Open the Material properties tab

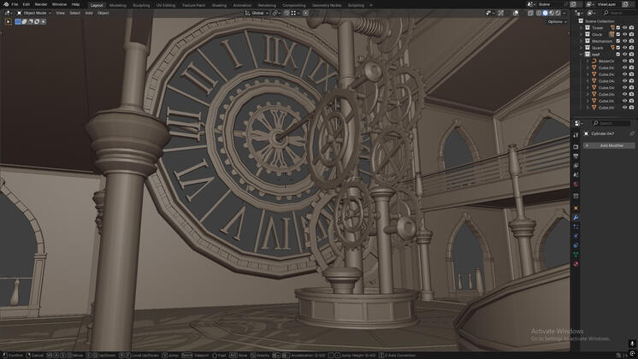tap(576, 263)
